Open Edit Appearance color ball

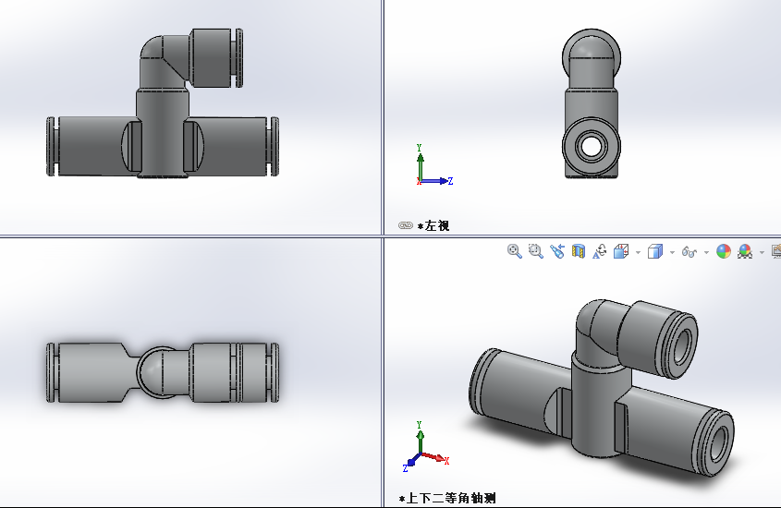coord(723,251)
